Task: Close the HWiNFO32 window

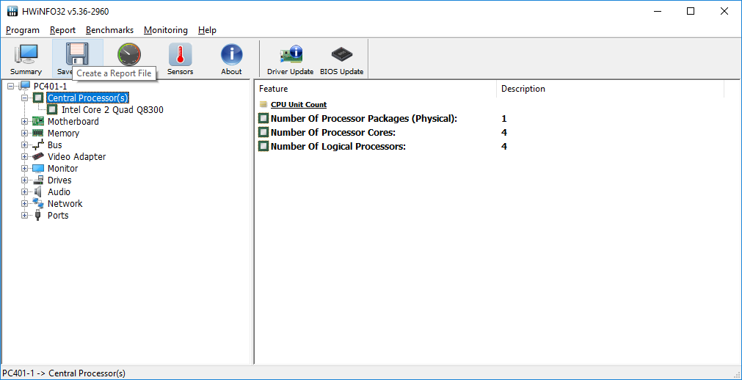Action: [724, 11]
